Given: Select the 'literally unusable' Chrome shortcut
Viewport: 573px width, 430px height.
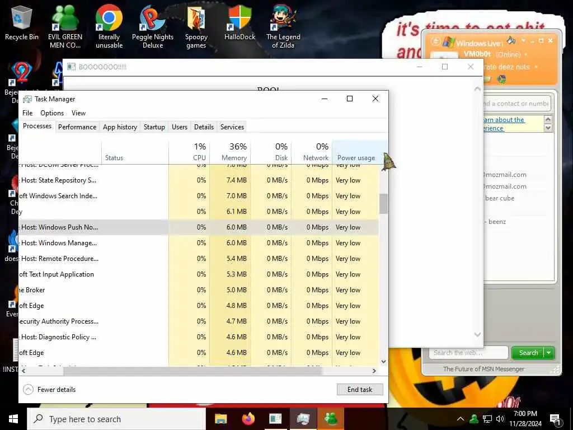Looking at the screenshot, I should pos(109,26).
